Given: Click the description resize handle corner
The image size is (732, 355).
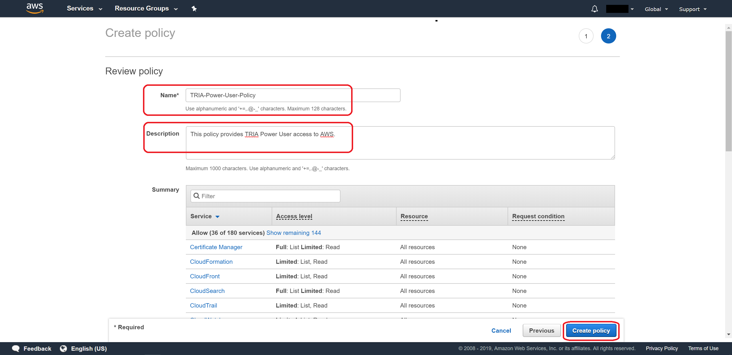Looking at the screenshot, I should [x=612, y=157].
